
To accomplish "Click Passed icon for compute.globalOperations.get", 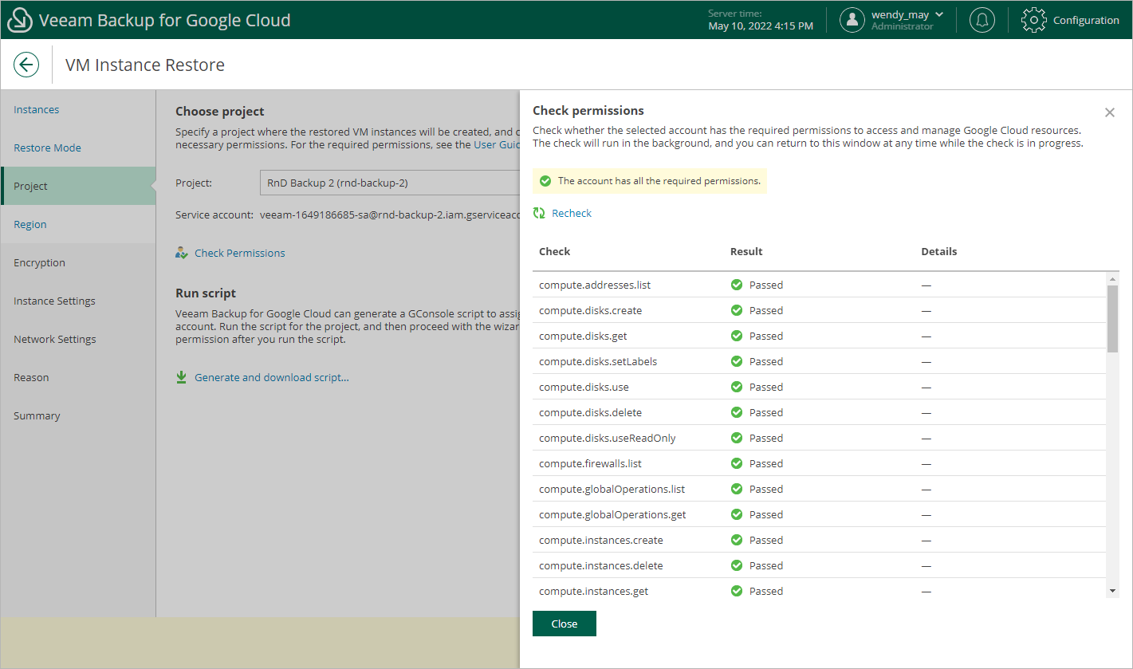I will (737, 514).
